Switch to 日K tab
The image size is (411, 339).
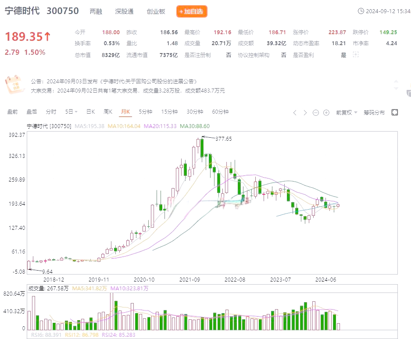(90, 112)
